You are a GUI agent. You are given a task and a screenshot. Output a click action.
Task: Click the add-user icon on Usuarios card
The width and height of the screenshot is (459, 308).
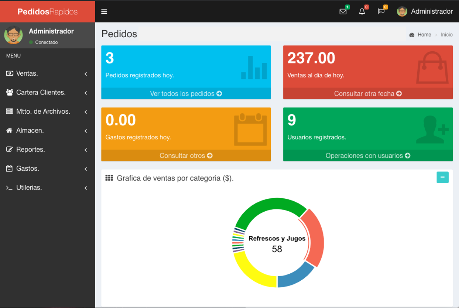point(432,130)
